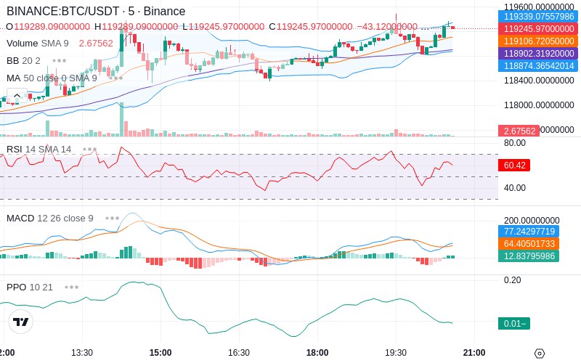Click the Close value 119245.97000000 in header
This screenshot has height=363, width=581.
click(x=314, y=27)
